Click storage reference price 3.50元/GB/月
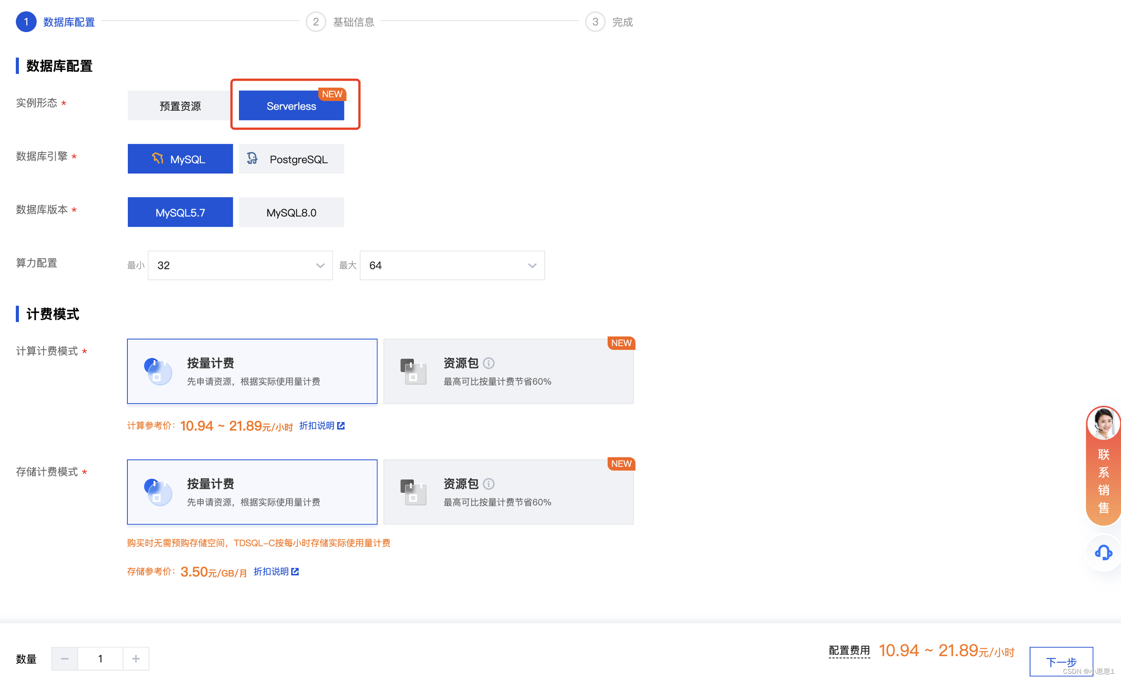1121x679 pixels. pos(213,572)
